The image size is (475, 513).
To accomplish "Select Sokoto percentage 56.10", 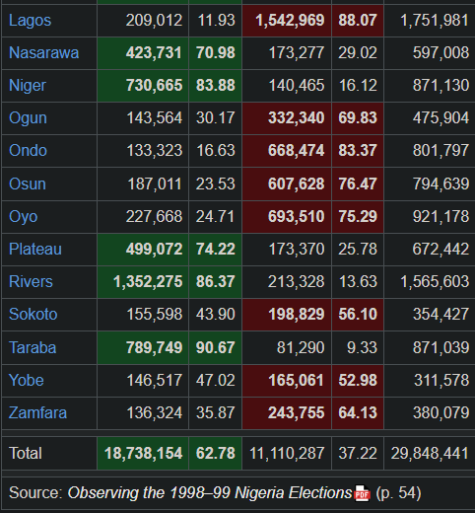I will (358, 315).
